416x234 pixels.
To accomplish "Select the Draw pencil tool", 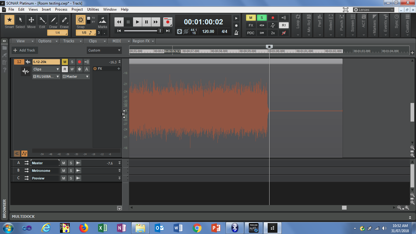I will point(53,20).
